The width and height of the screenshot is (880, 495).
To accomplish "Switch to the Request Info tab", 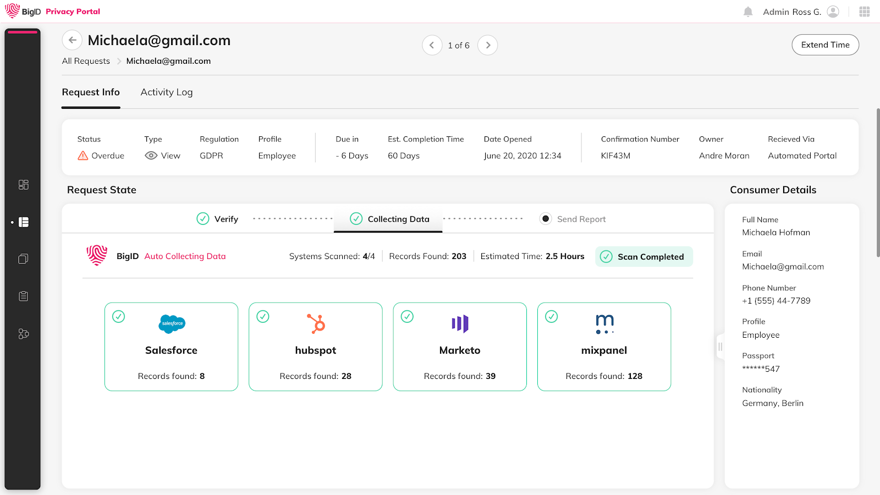I will (x=91, y=92).
